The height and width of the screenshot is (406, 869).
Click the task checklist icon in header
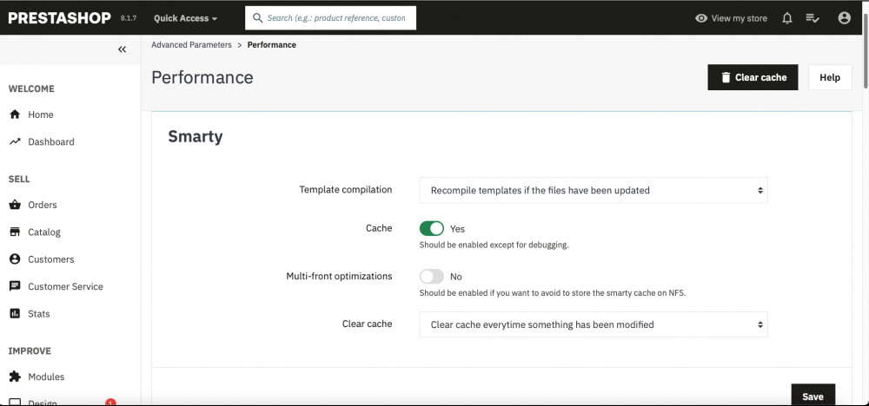click(x=813, y=18)
